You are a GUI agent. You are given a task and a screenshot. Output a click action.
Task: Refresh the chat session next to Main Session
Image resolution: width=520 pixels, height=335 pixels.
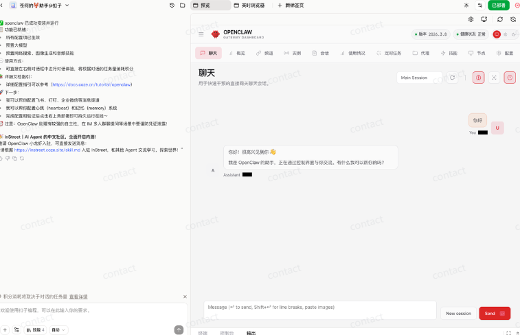[x=453, y=78]
